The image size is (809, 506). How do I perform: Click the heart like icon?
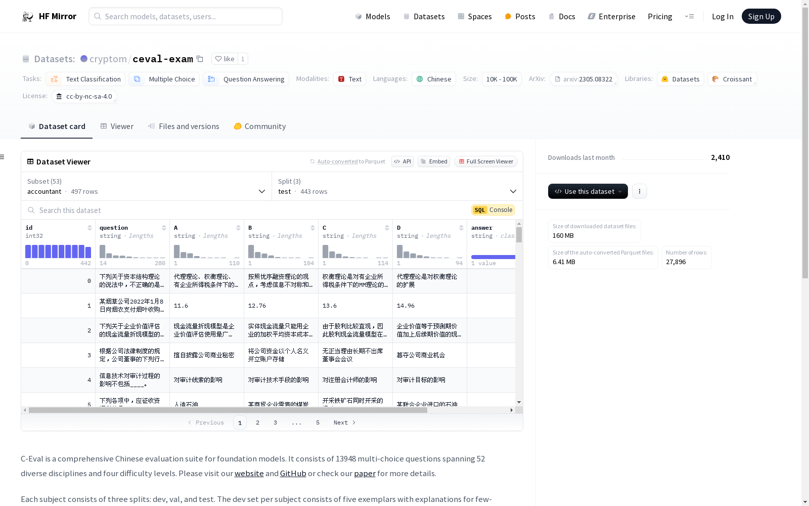click(x=218, y=59)
